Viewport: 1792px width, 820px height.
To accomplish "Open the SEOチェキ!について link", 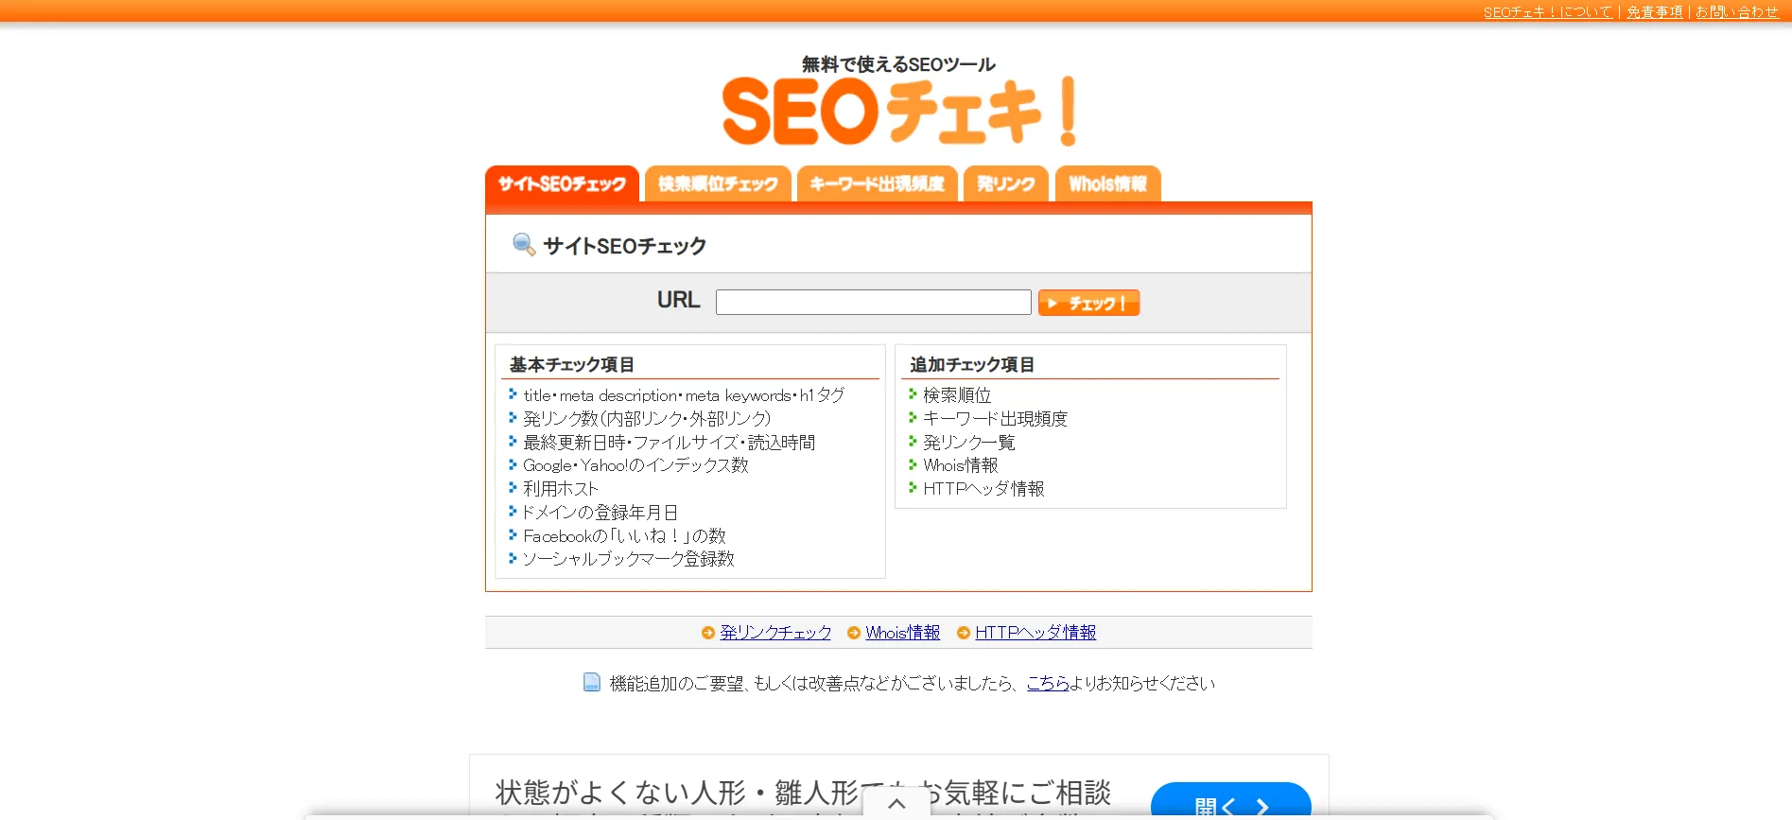I will [1547, 12].
